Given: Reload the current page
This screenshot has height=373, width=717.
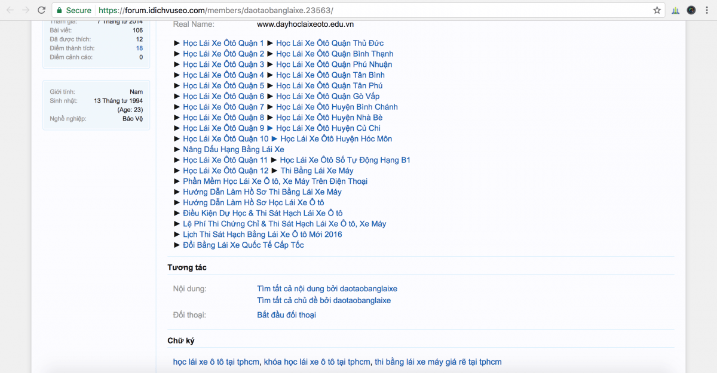Looking at the screenshot, I should pos(41,10).
